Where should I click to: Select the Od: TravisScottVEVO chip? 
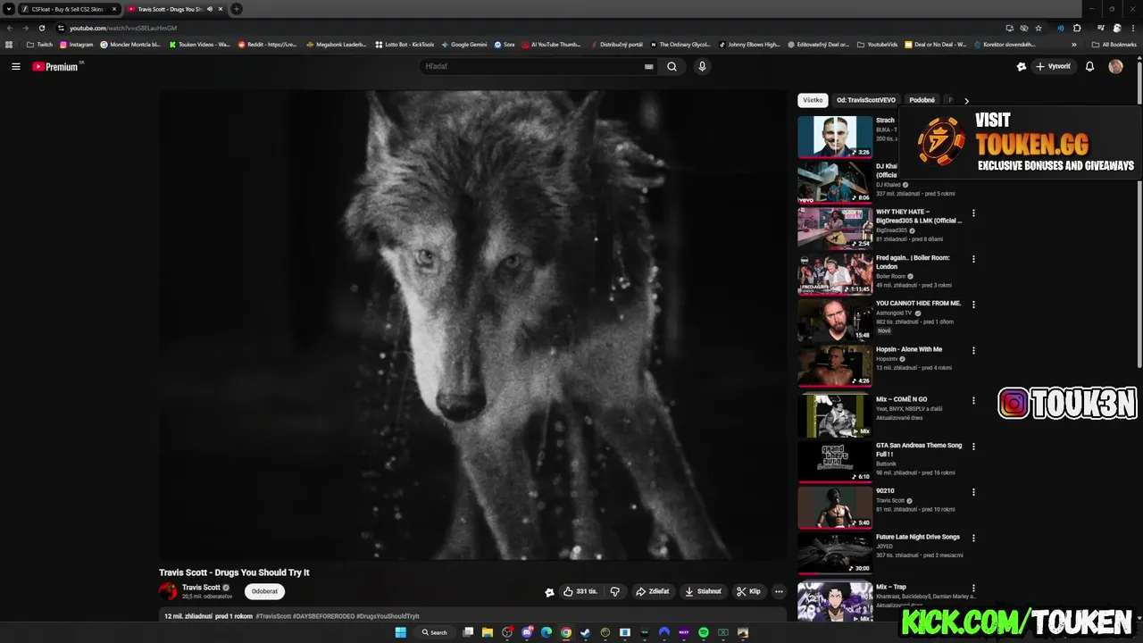pos(866,100)
